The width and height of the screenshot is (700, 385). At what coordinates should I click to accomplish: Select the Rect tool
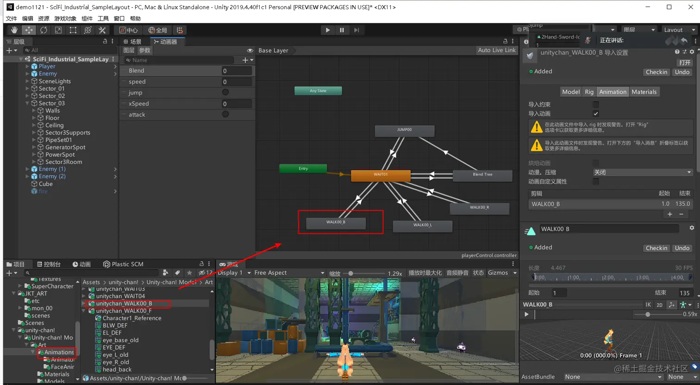[x=73, y=30]
